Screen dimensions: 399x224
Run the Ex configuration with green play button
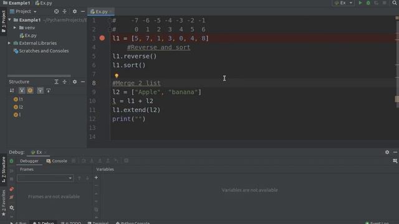pyautogui.click(x=360, y=2)
